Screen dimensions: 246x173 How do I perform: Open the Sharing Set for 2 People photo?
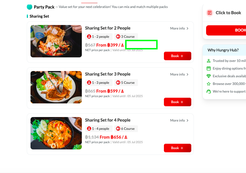point(56,41)
